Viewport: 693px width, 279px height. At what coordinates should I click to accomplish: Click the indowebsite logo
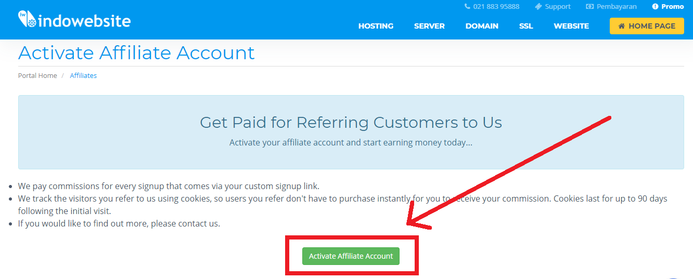(74, 21)
